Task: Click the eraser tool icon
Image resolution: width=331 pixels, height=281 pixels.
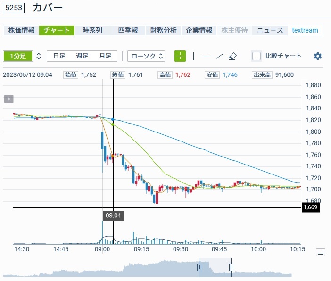Action: pyautogui.click(x=232, y=56)
